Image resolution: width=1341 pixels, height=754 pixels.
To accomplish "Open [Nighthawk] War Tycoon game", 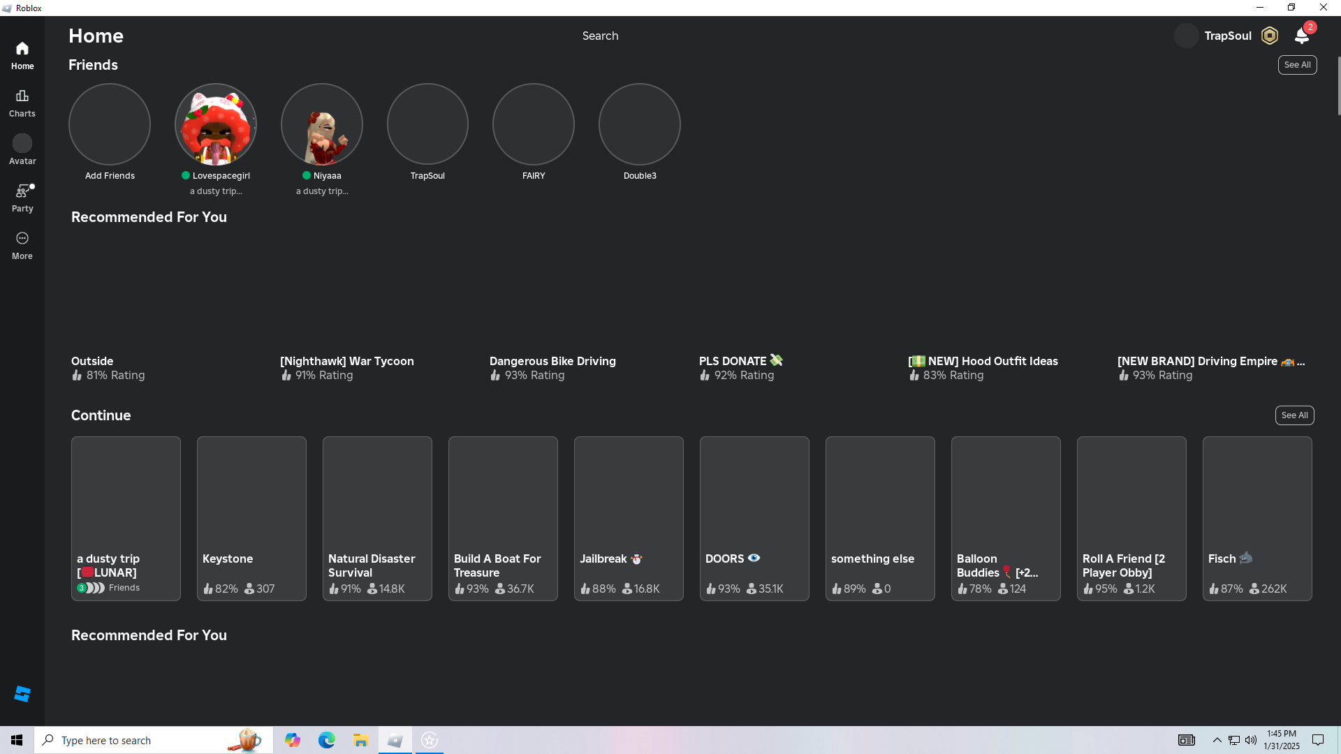I will pos(347,361).
